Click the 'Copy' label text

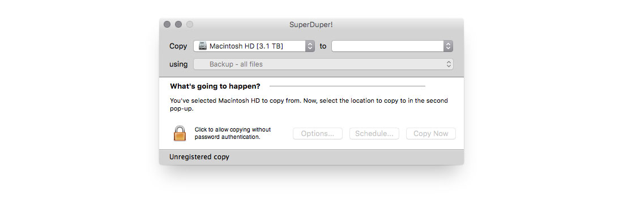[x=178, y=46]
